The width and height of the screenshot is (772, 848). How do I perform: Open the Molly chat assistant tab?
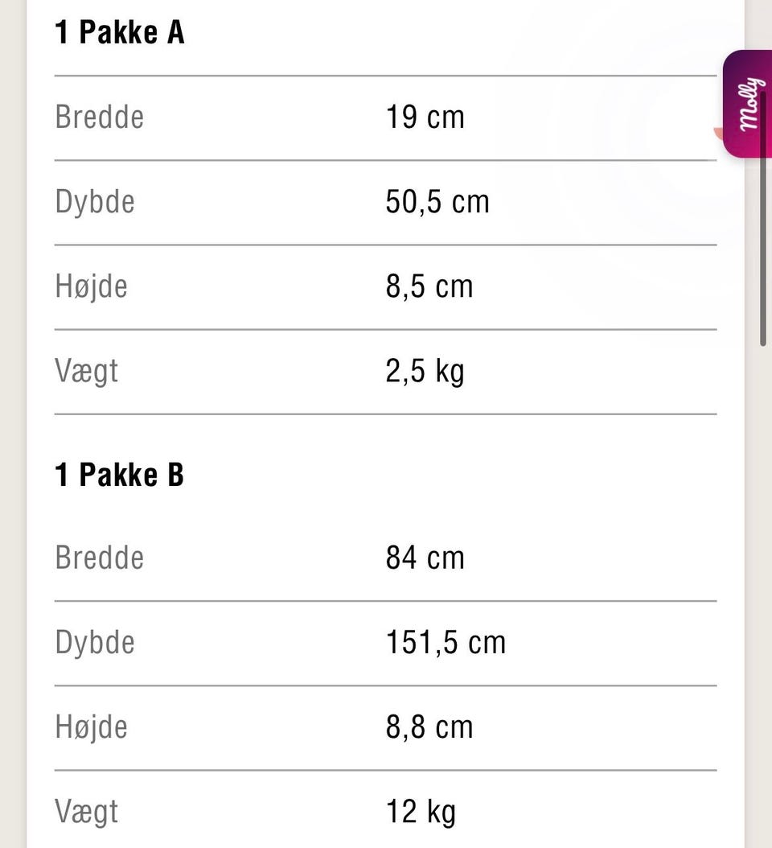(749, 105)
